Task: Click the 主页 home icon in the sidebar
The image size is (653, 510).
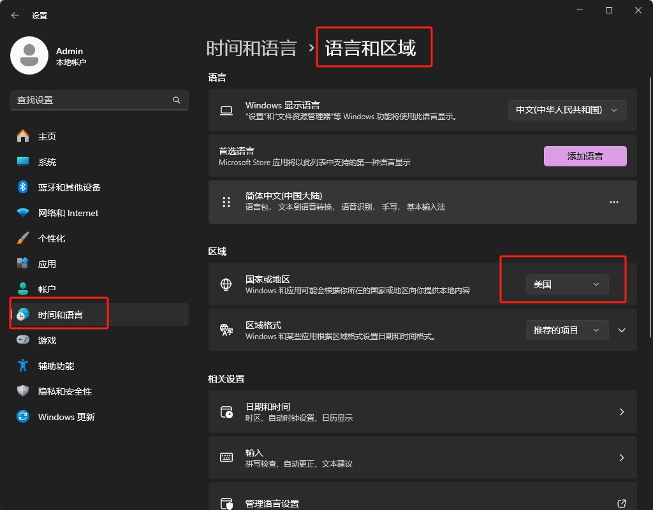Action: coord(23,136)
